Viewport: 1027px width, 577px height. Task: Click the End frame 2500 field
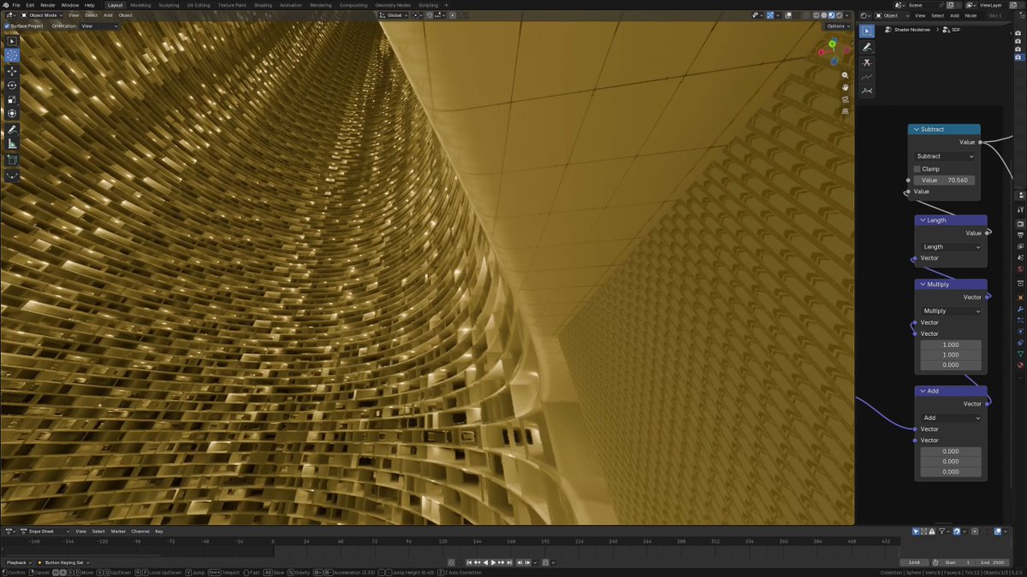click(x=994, y=562)
